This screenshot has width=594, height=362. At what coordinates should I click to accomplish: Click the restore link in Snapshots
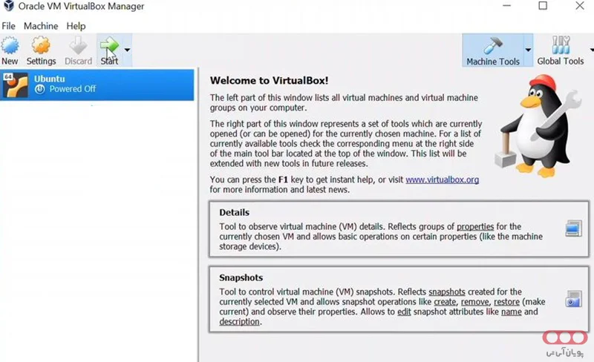[x=506, y=302]
